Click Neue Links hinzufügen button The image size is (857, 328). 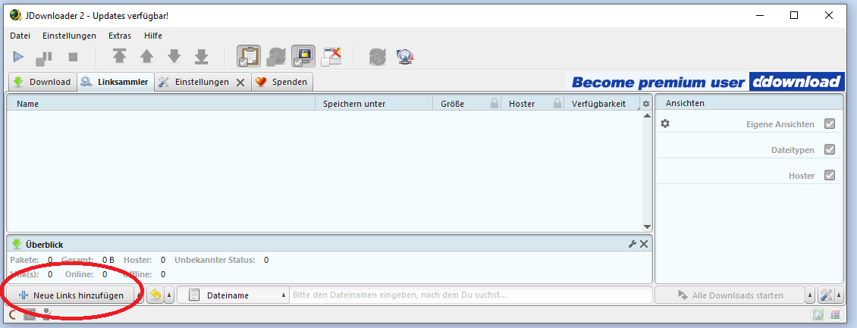[71, 295]
